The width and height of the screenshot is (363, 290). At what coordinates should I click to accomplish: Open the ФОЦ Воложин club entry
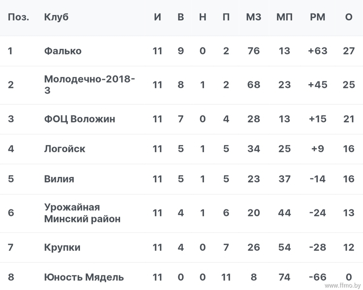pos(79,119)
